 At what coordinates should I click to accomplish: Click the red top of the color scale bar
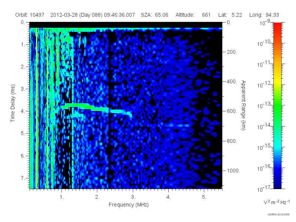click(277, 26)
